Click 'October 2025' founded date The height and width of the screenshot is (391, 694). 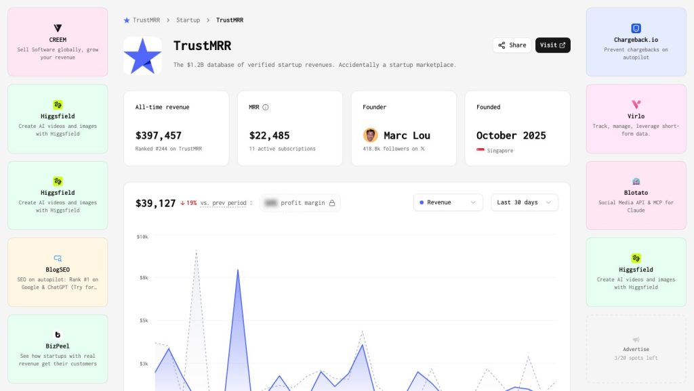(x=511, y=136)
